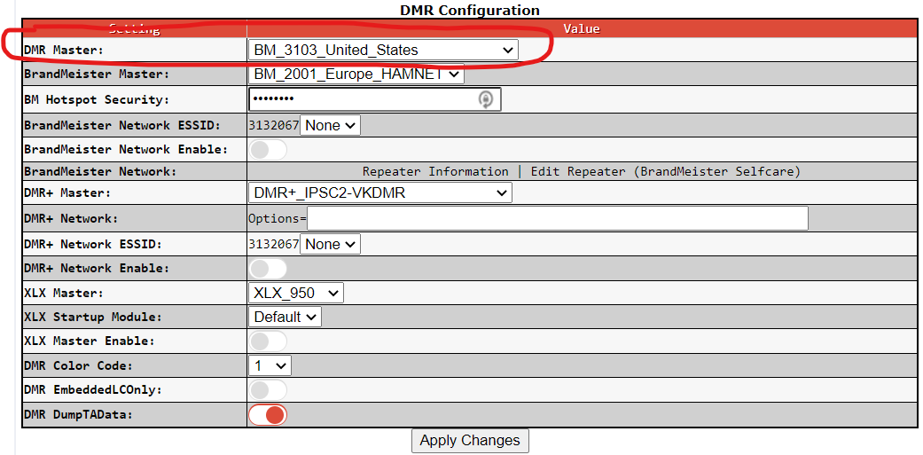The width and height of the screenshot is (923, 455).
Task: Open XLX Startup Module Default dropdown
Action: tap(285, 317)
